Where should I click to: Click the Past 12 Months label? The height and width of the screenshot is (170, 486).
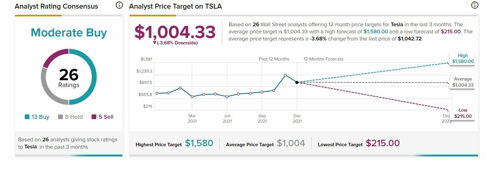pos(274,59)
